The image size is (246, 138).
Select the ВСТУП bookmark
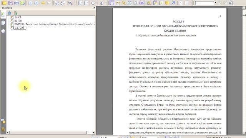click(x=18, y=21)
